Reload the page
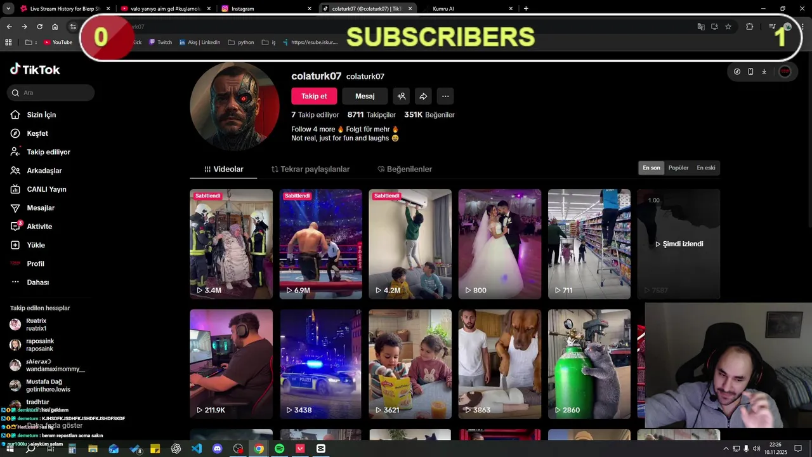 coord(39,27)
